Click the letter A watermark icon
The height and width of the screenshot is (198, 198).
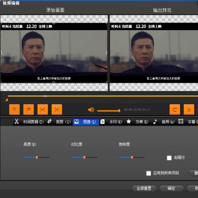tap(103, 122)
